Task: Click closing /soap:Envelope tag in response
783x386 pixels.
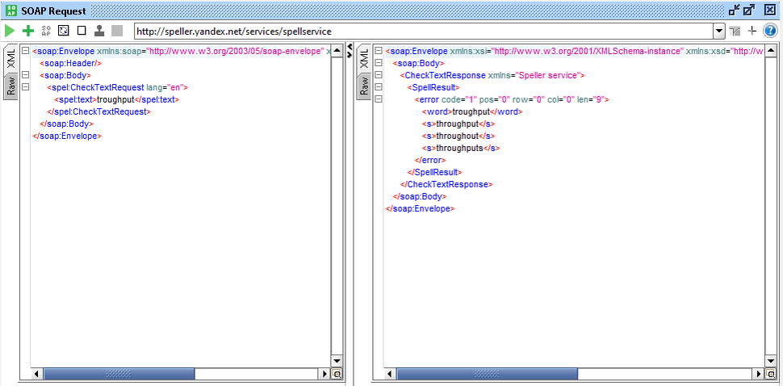Action: (x=420, y=208)
